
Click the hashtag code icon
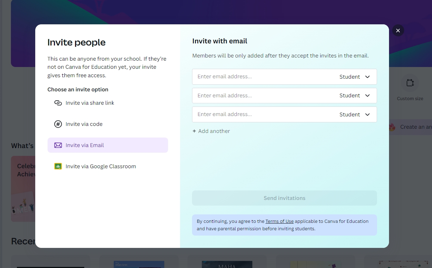pos(58,124)
